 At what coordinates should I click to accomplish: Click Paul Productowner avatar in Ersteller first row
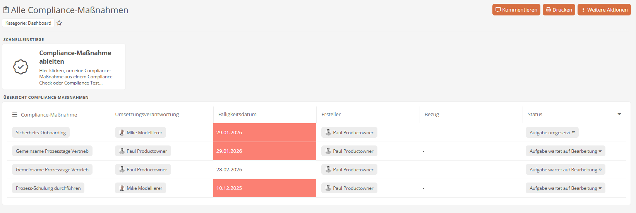click(x=328, y=133)
